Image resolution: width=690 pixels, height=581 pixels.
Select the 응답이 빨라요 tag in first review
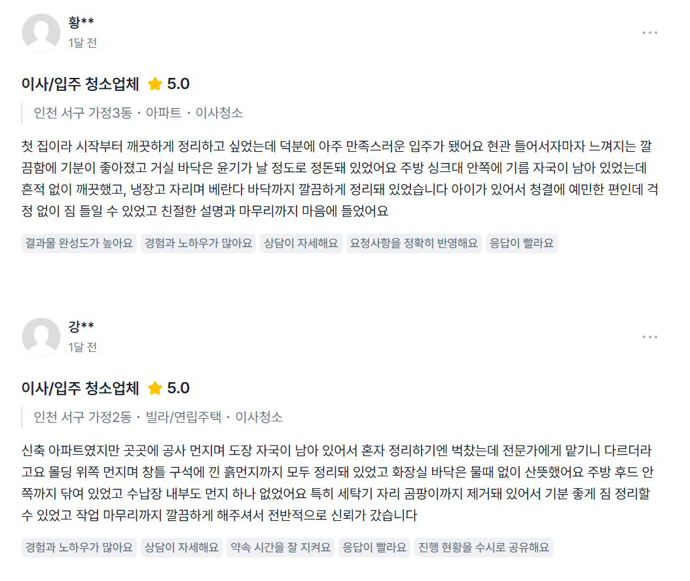520,243
